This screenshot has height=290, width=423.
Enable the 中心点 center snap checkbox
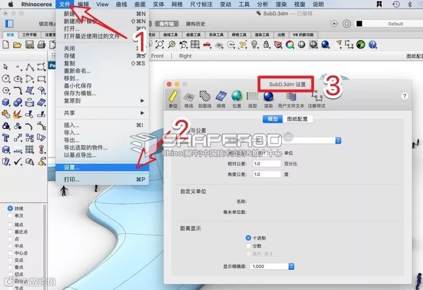(x=10, y=253)
